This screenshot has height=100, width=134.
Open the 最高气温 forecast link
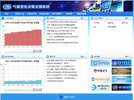click(x=110, y=23)
